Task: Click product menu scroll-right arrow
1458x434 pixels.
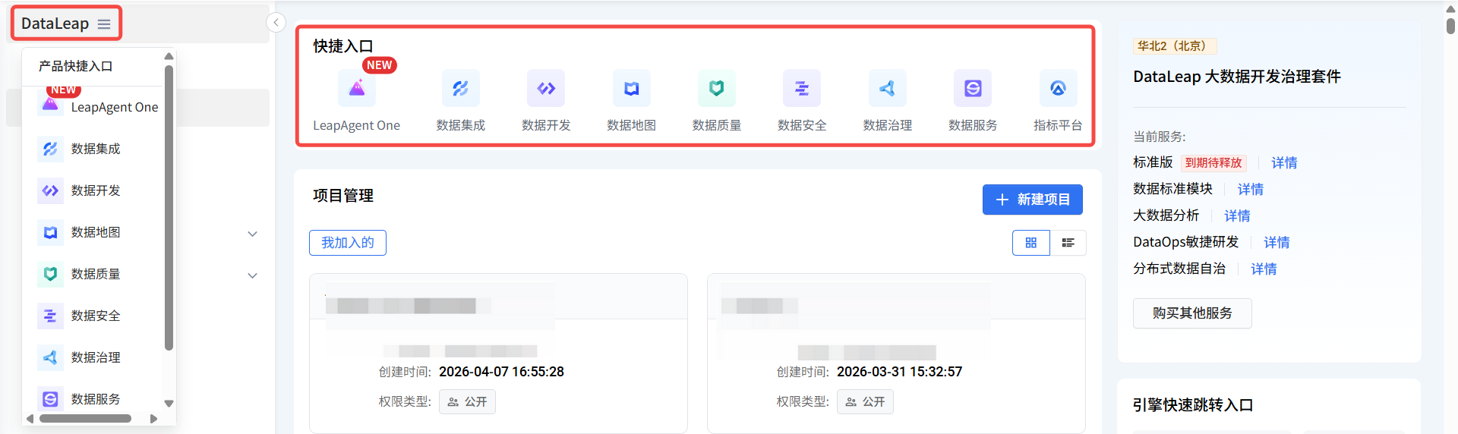Action: 153,418
